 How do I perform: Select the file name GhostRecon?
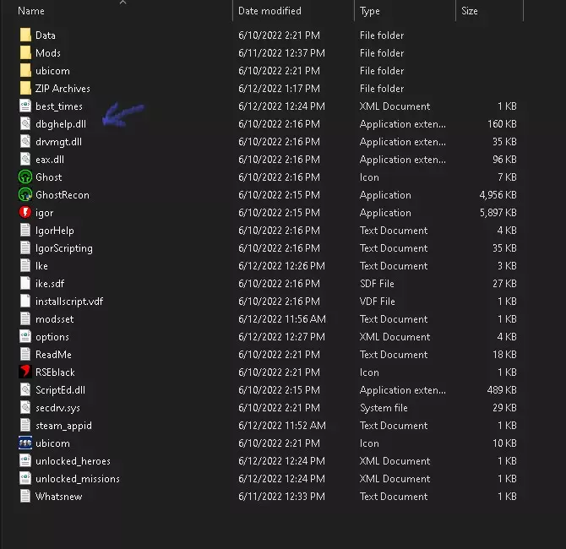click(x=63, y=195)
